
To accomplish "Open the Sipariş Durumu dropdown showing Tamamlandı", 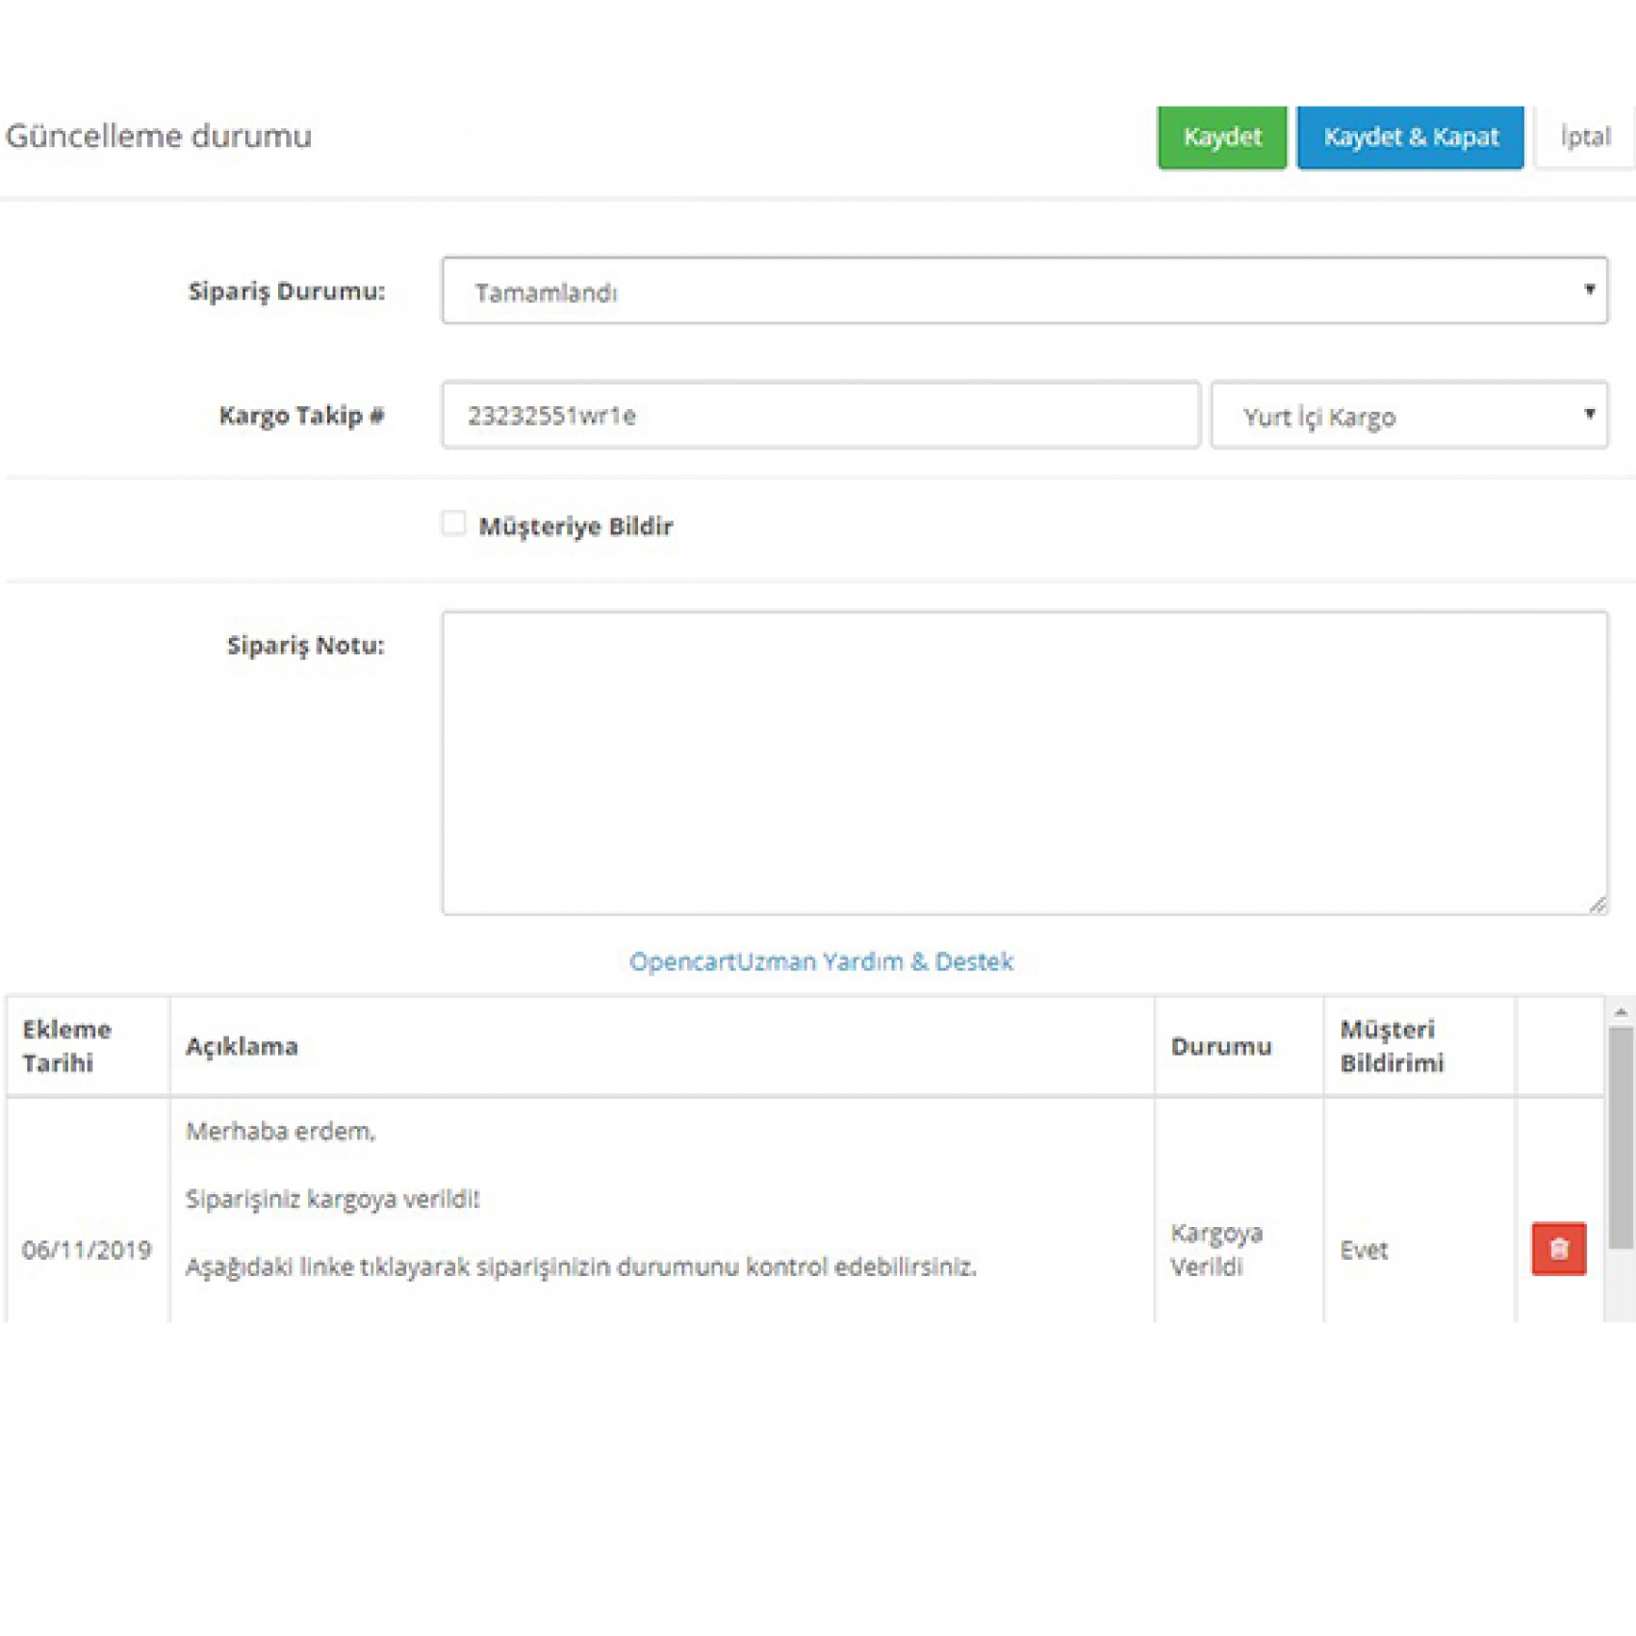I will click(x=1024, y=291).
